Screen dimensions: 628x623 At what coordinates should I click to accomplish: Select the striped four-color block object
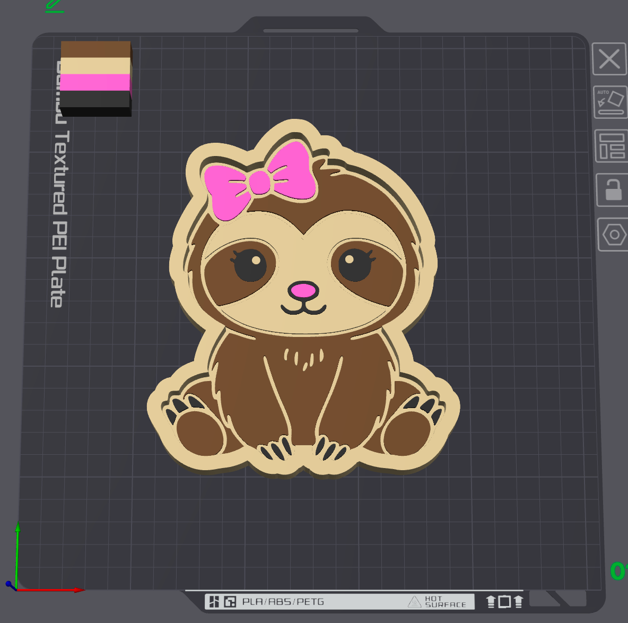point(96,79)
